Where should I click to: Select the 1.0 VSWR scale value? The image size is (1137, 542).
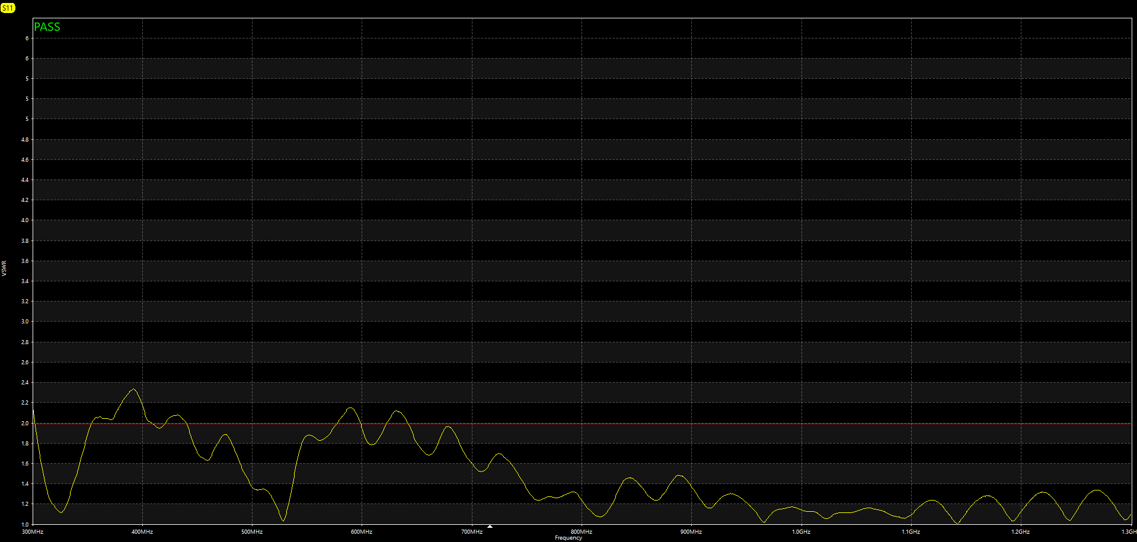coord(25,525)
